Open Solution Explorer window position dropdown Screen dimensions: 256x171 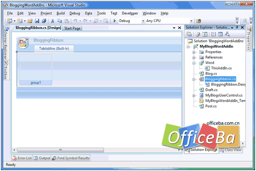tap(232, 28)
